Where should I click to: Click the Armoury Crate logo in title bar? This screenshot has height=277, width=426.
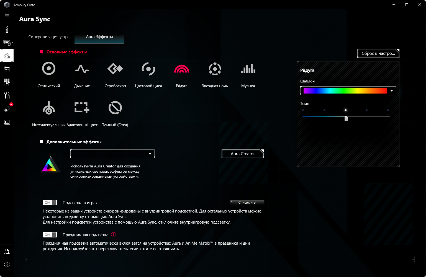tap(7, 5)
